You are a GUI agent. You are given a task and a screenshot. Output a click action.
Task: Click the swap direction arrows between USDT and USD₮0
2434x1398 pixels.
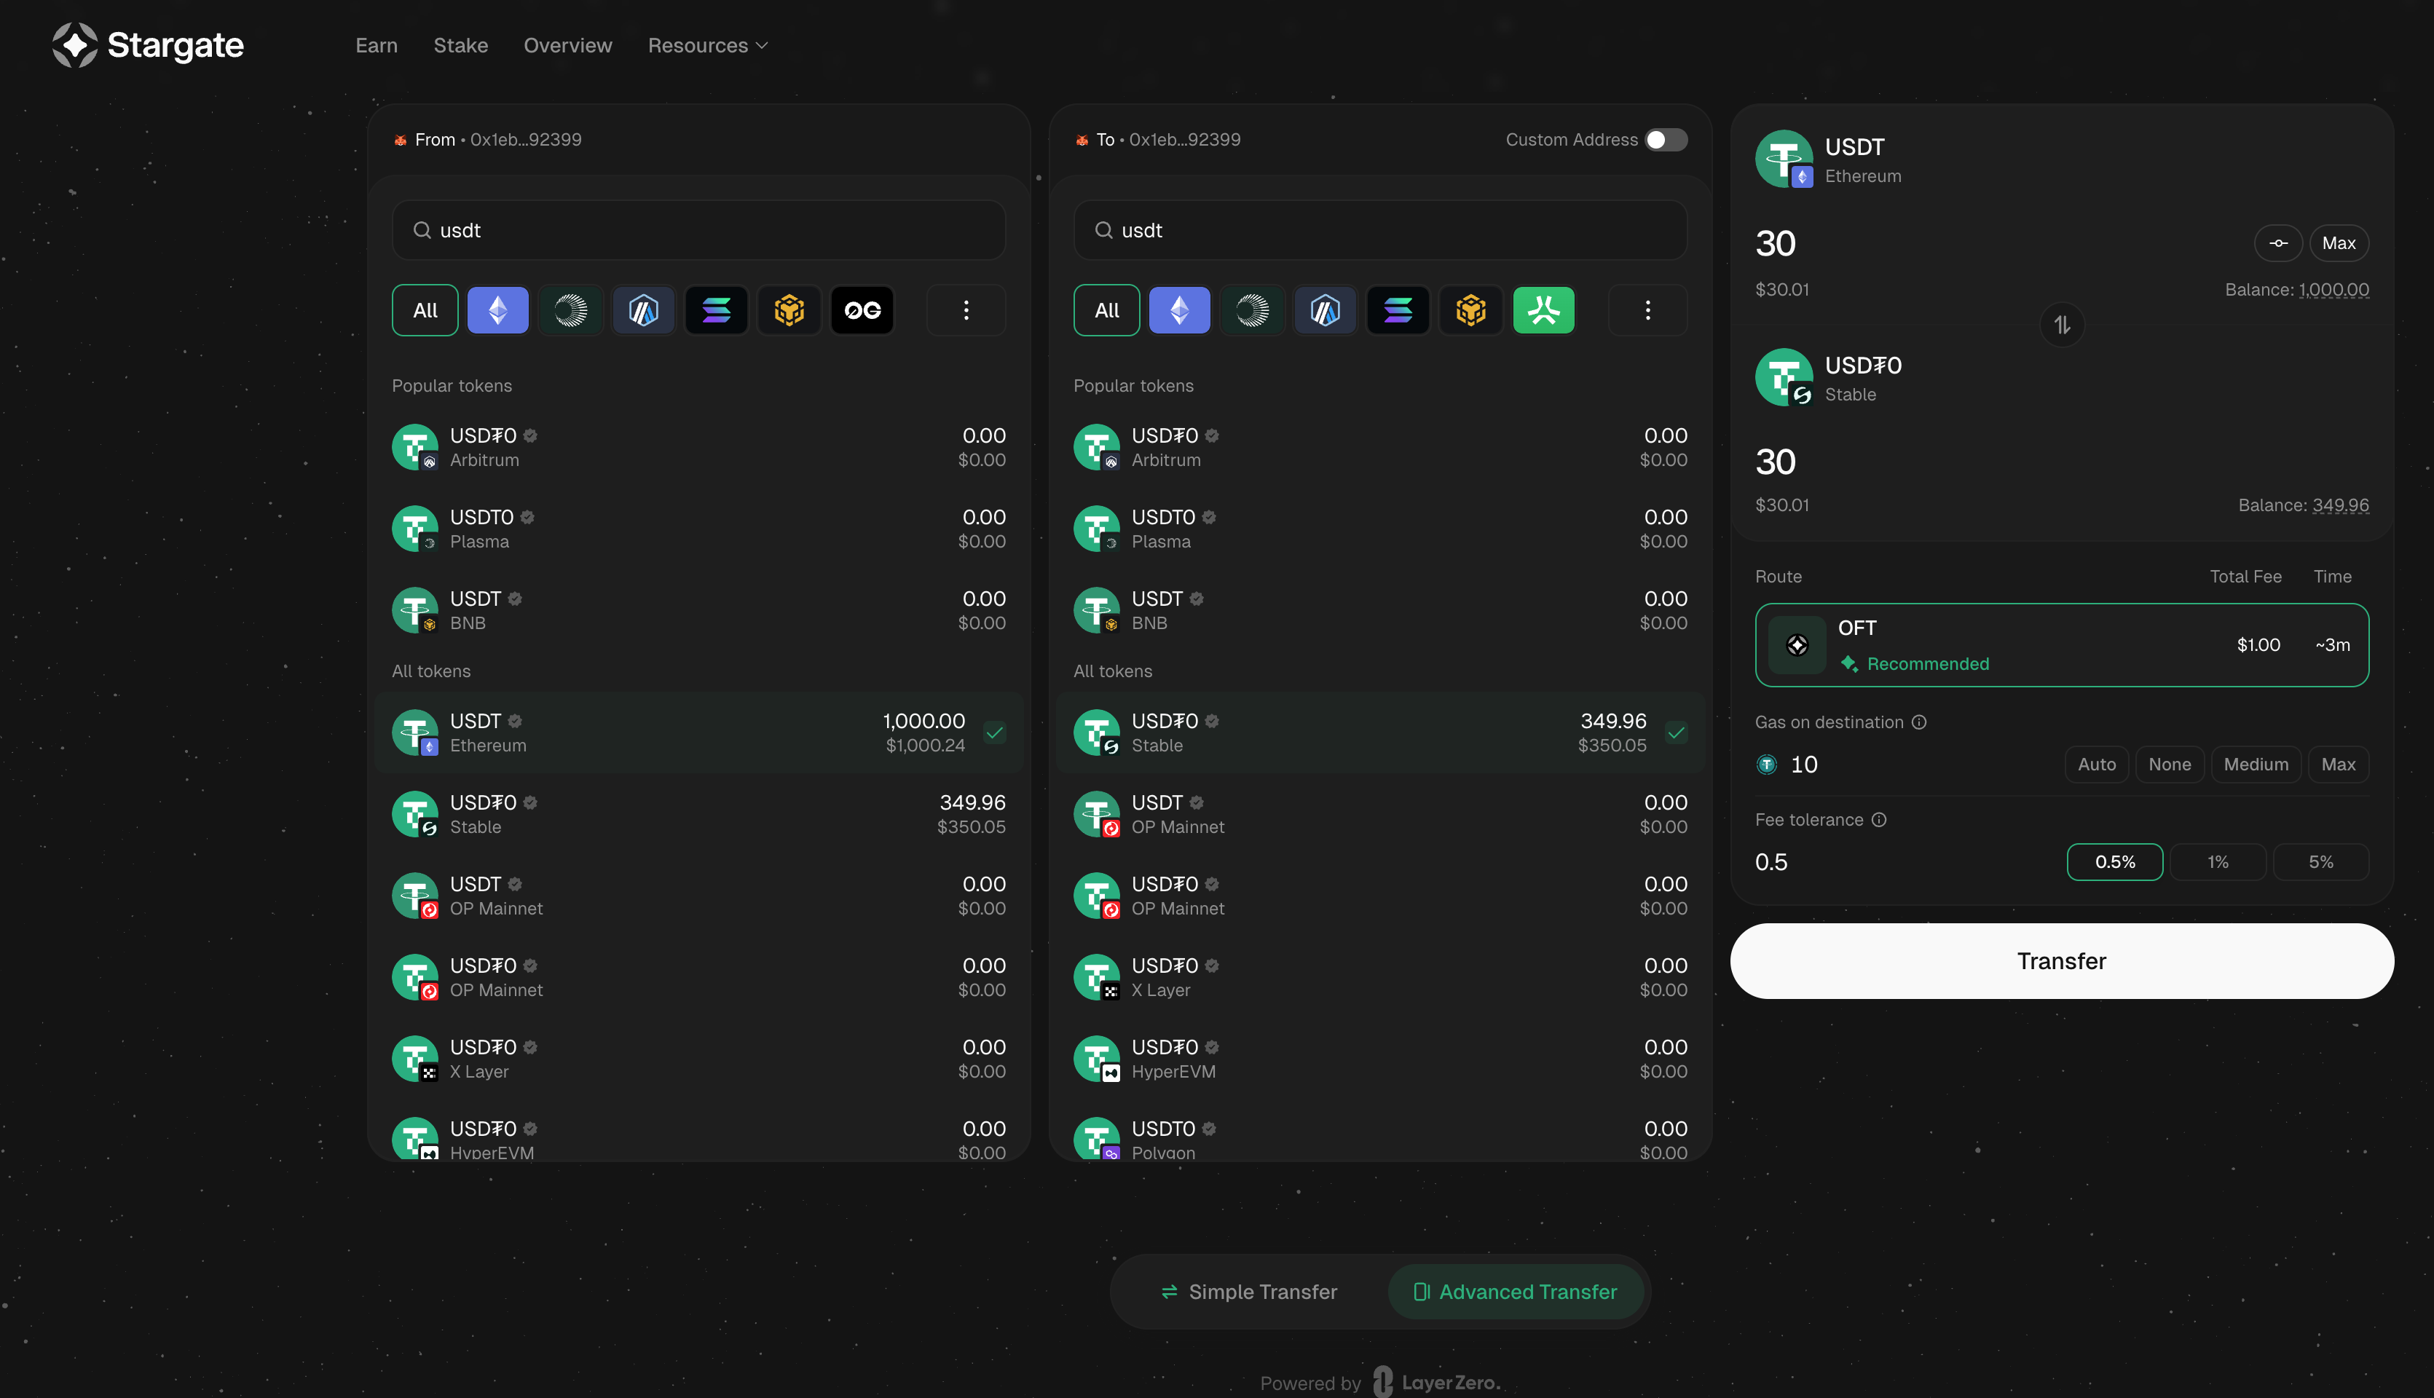2061,325
